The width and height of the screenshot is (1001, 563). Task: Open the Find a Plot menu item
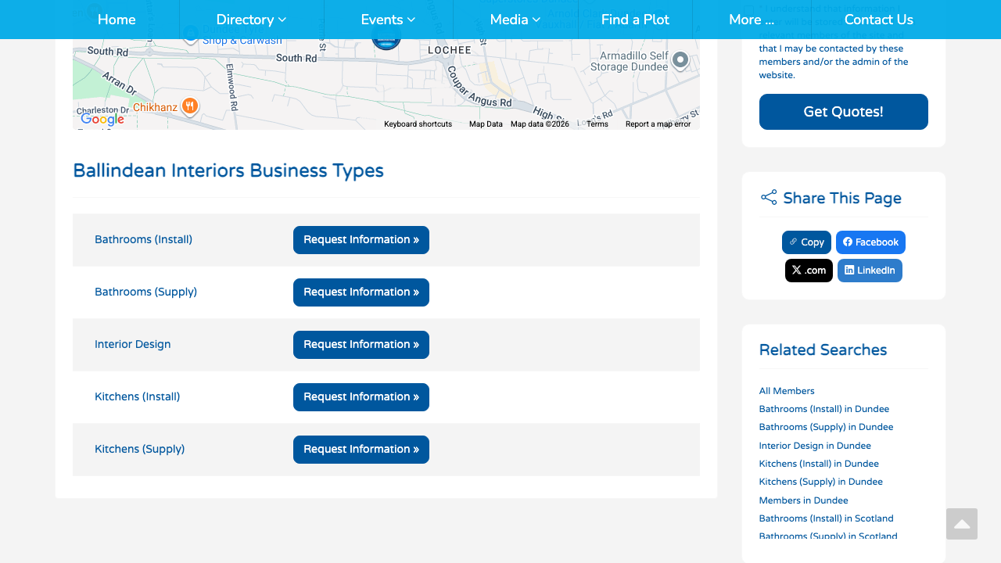click(x=635, y=20)
